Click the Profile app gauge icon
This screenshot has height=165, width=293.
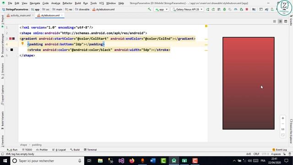[236, 9]
